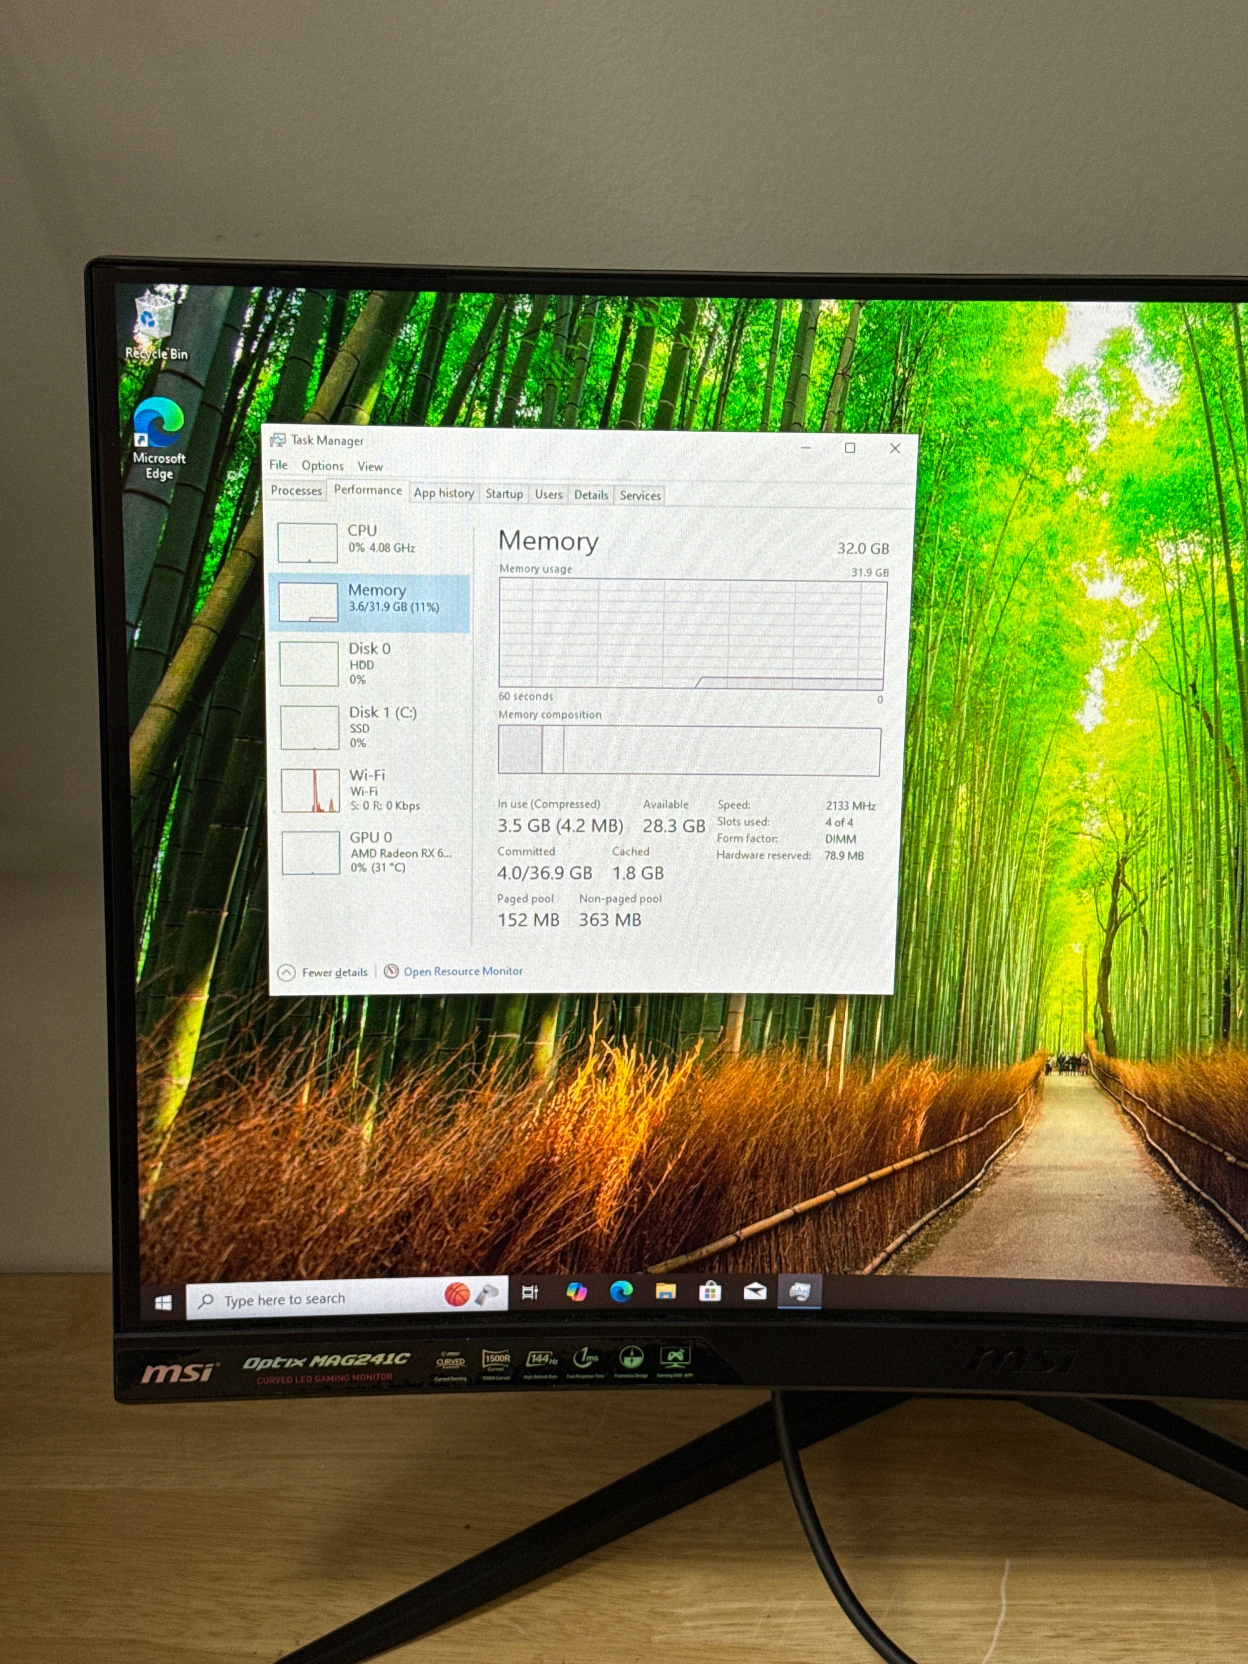Click the Form factor DIMM value
This screenshot has width=1248, height=1664.
tap(840, 839)
